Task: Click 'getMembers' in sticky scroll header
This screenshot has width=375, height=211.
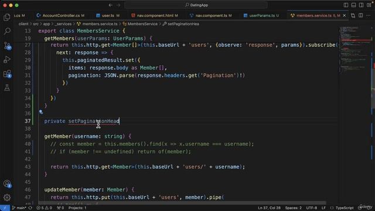Action: point(59,39)
